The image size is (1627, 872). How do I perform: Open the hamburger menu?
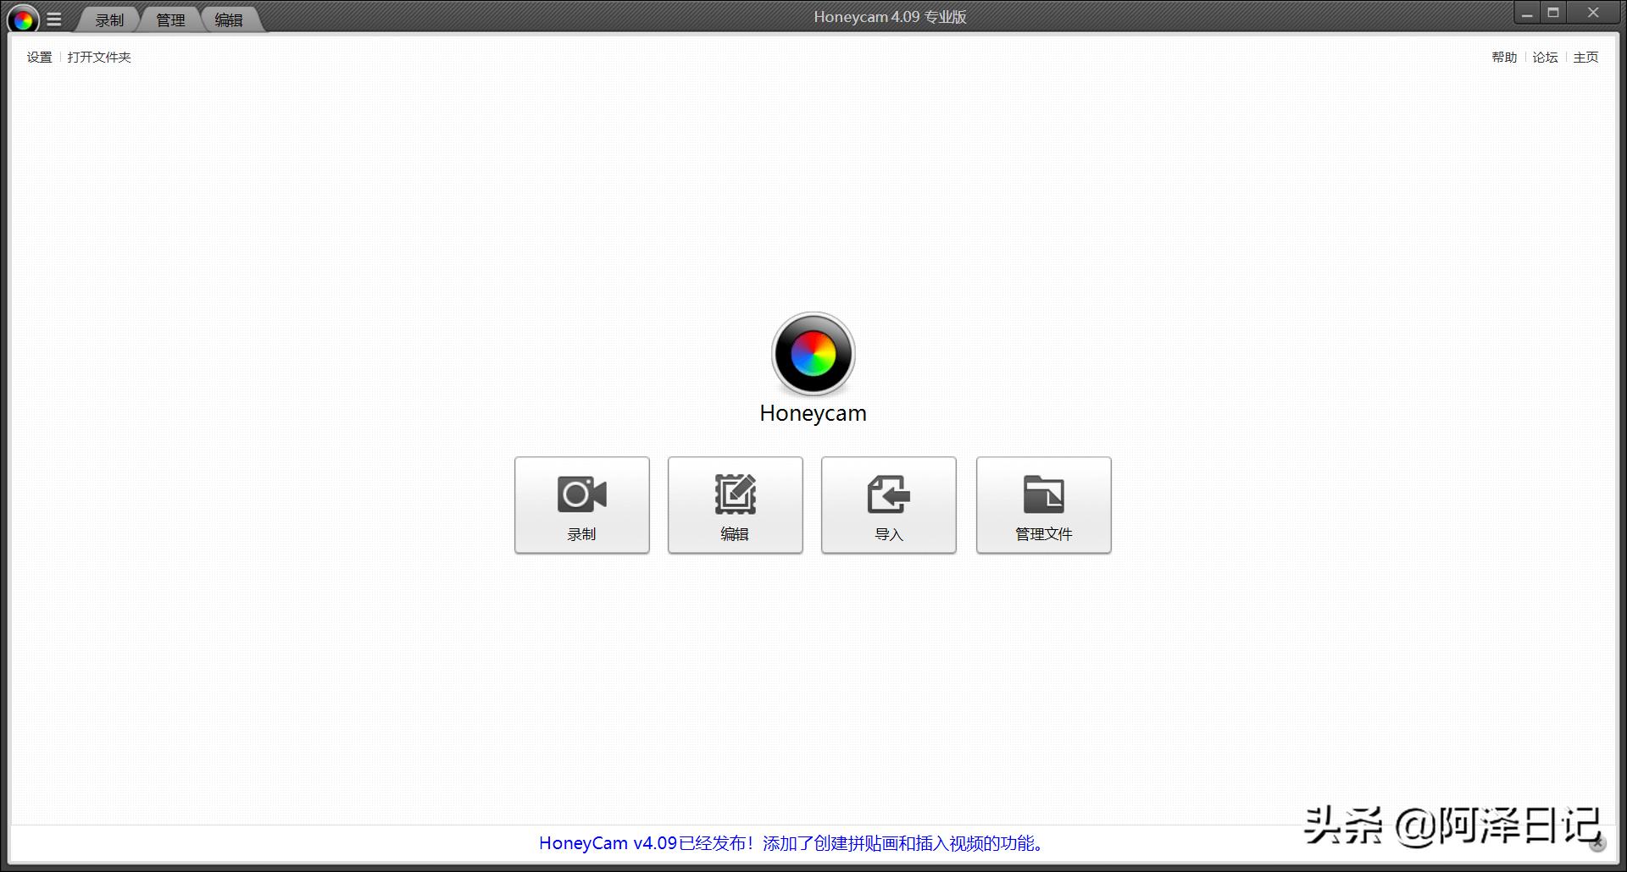coord(54,19)
